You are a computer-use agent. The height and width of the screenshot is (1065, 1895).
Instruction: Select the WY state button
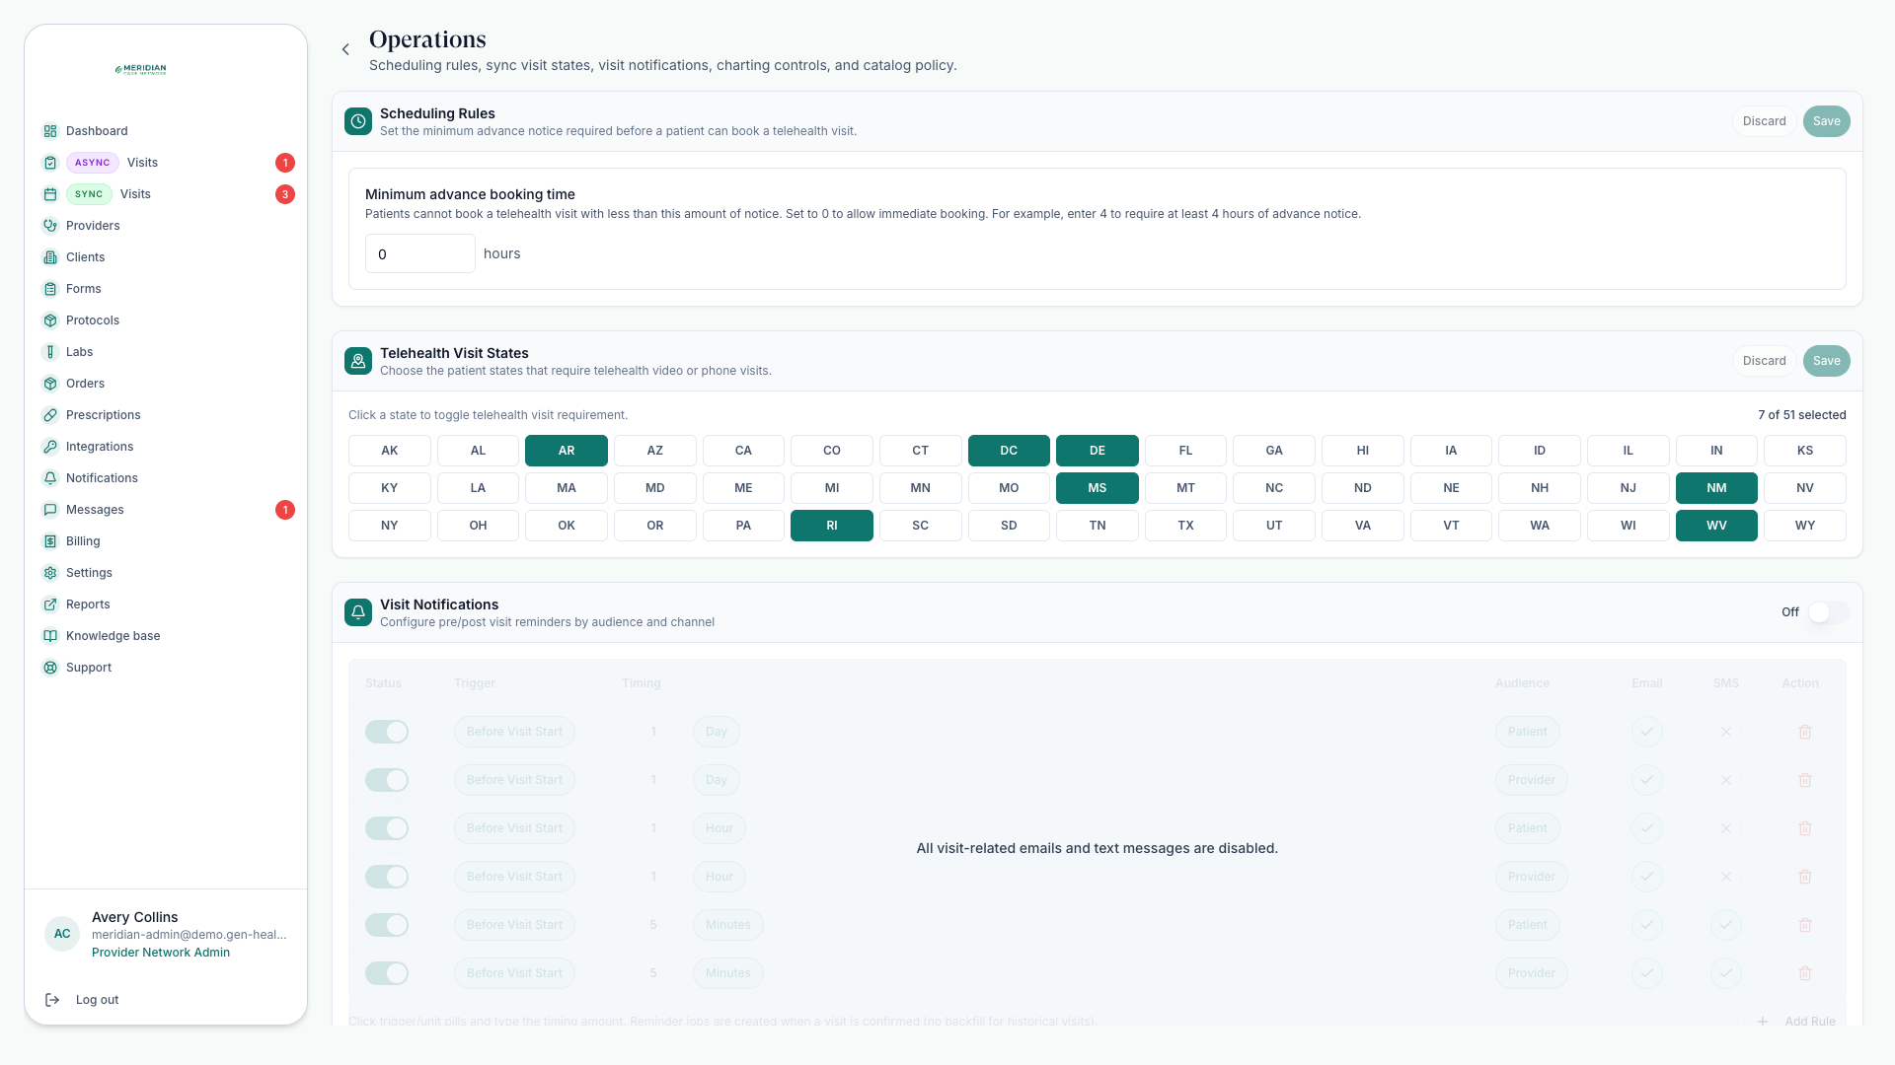(1805, 526)
